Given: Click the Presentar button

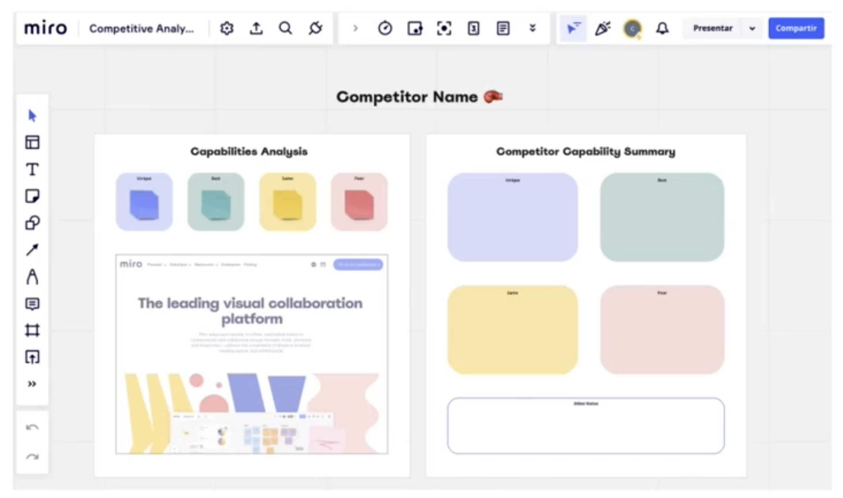Looking at the screenshot, I should point(712,28).
